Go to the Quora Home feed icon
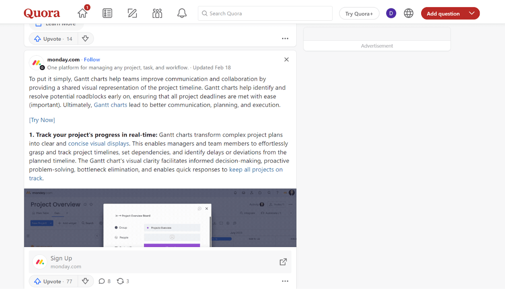The height and width of the screenshot is (293, 505). tap(83, 13)
